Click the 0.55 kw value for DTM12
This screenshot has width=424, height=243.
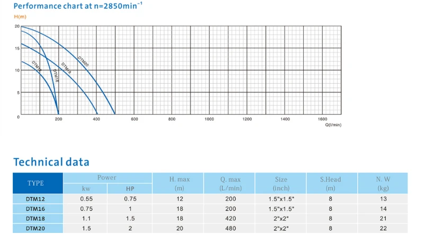point(86,199)
